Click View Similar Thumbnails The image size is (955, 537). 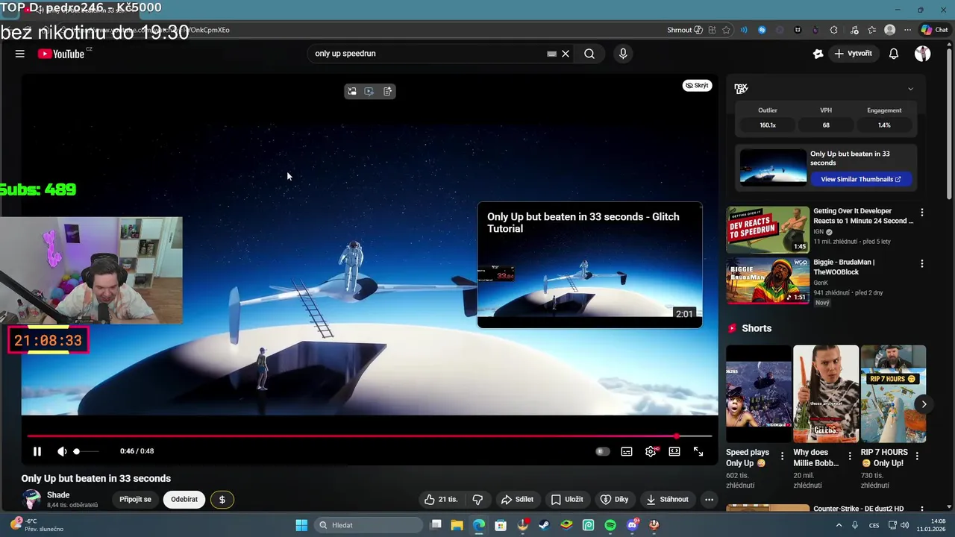pyautogui.click(x=861, y=179)
